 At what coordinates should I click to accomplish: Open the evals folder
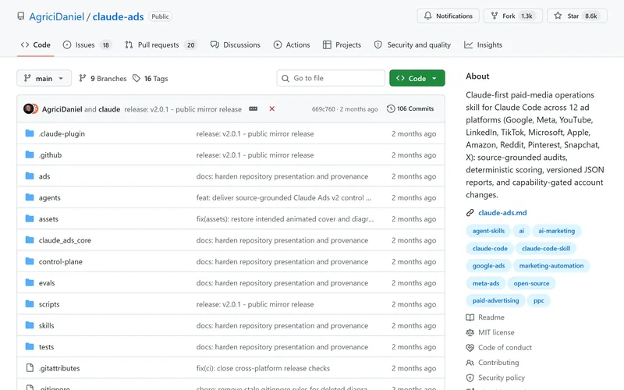coord(47,283)
